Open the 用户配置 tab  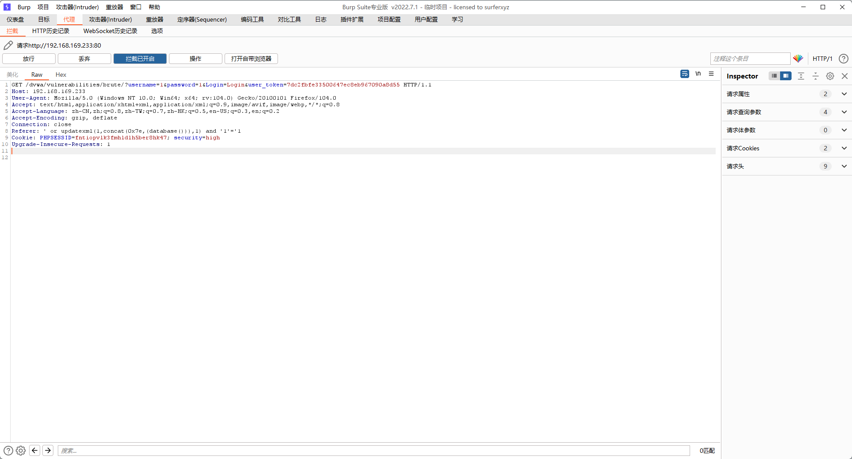(426, 19)
